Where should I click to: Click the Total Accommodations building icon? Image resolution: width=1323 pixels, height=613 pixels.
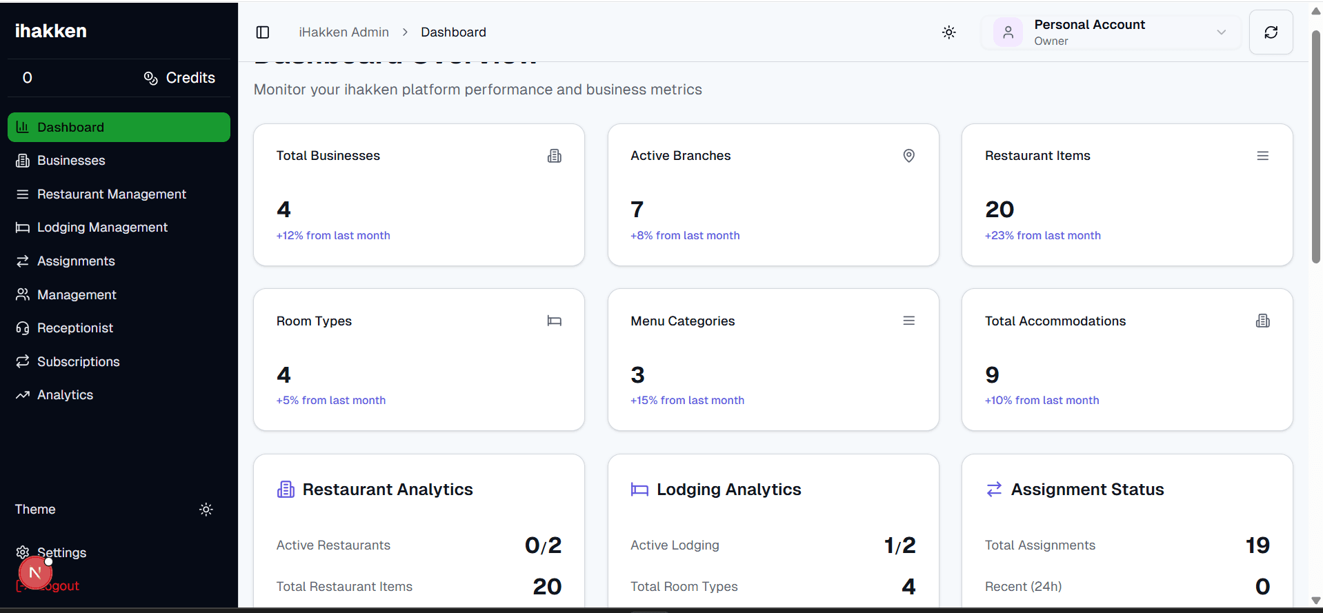[1263, 321]
